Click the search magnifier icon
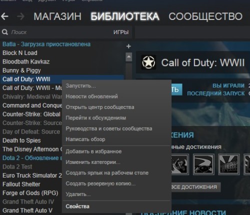Screen dimensions: 250x215 point(5,32)
